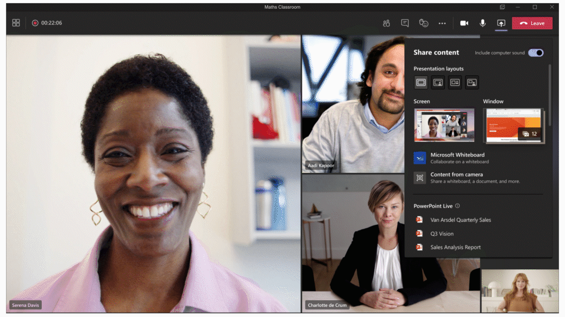Click the share tray scrollbar
Image resolution: width=565 pixels, height=317 pixels.
(549, 95)
